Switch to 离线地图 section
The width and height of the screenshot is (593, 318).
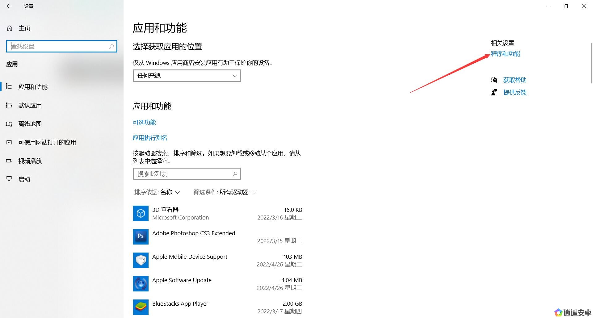(x=30, y=124)
